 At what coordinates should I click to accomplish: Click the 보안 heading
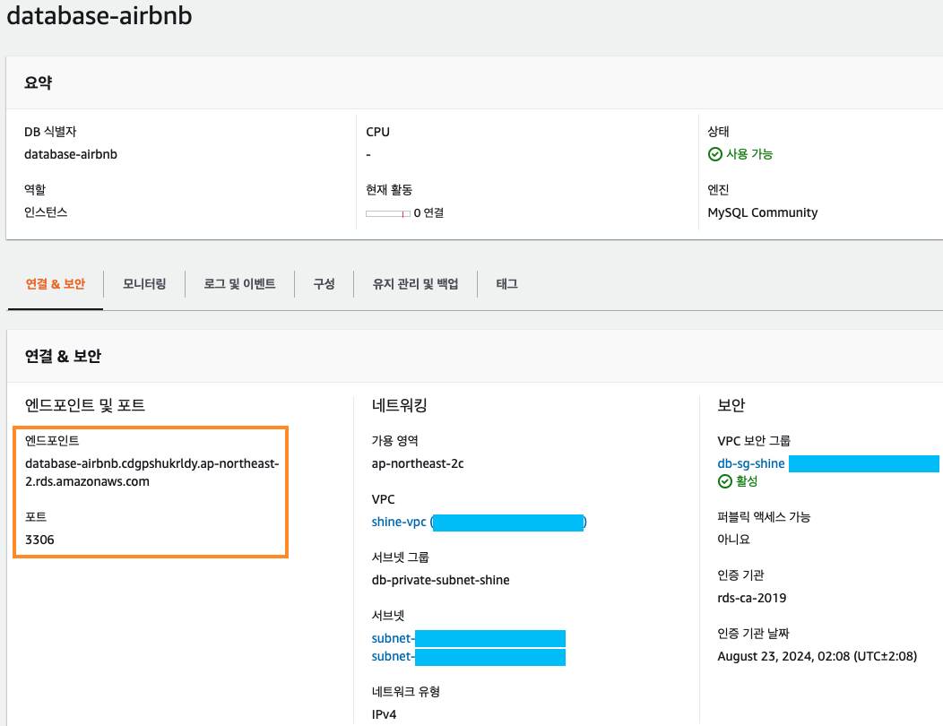tap(731, 405)
